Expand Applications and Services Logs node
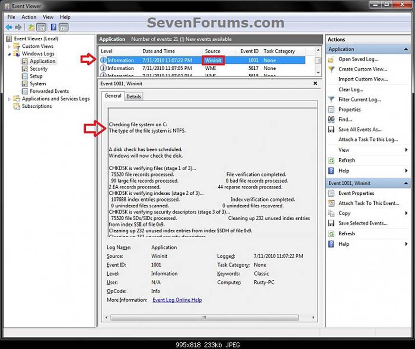This screenshot has height=349, width=415. 9,99
